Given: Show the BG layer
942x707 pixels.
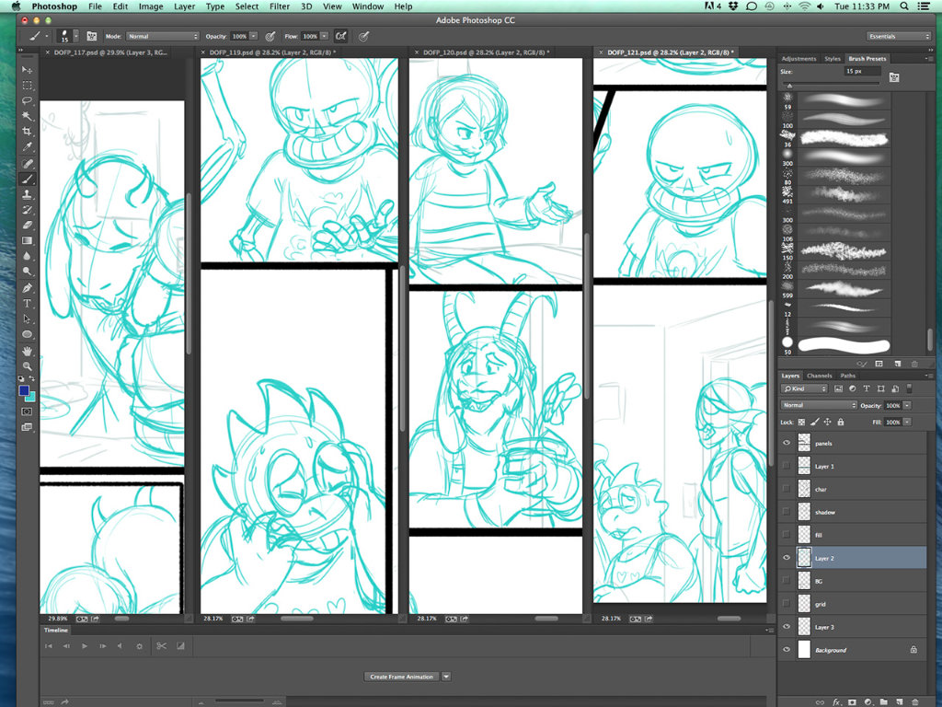Looking at the screenshot, I should tap(787, 581).
